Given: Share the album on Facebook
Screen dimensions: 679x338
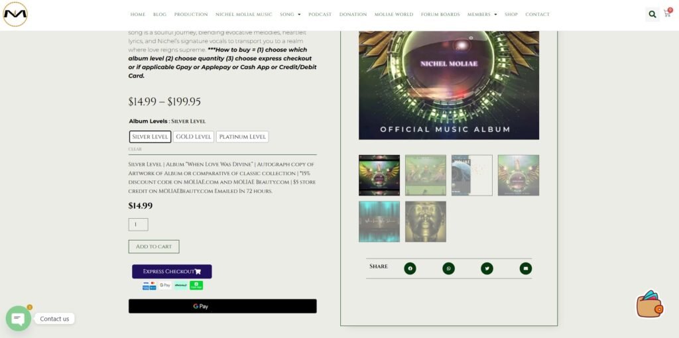Looking at the screenshot, I should 410,268.
